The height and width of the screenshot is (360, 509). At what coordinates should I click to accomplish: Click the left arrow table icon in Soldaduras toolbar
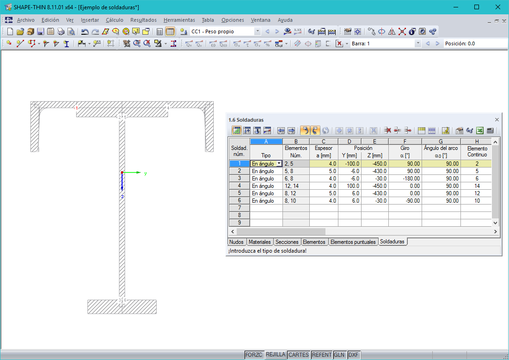[281, 130]
